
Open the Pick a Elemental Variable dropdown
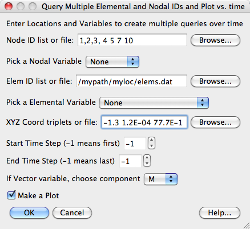154,103
